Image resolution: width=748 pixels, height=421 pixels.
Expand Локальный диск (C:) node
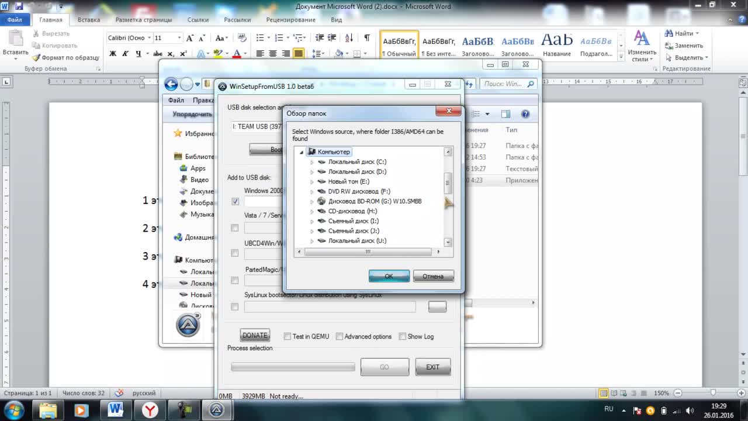tap(312, 162)
